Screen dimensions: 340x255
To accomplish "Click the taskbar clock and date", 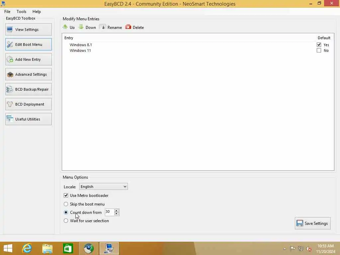I will tap(325, 249).
